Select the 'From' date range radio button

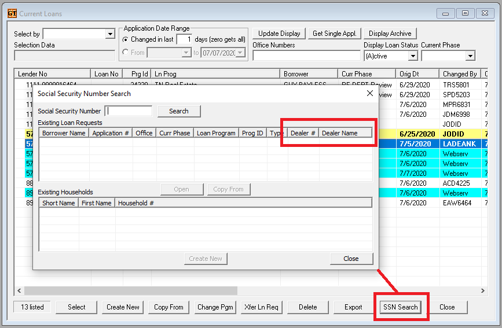(126, 53)
